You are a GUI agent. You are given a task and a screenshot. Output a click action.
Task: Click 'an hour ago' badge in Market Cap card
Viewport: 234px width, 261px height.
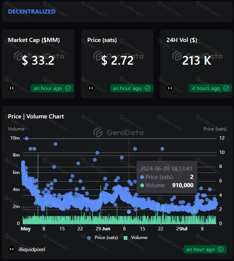click(52, 88)
